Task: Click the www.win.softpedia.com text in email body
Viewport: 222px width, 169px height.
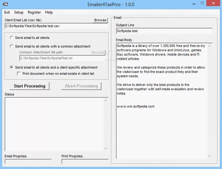Action: coord(136,107)
